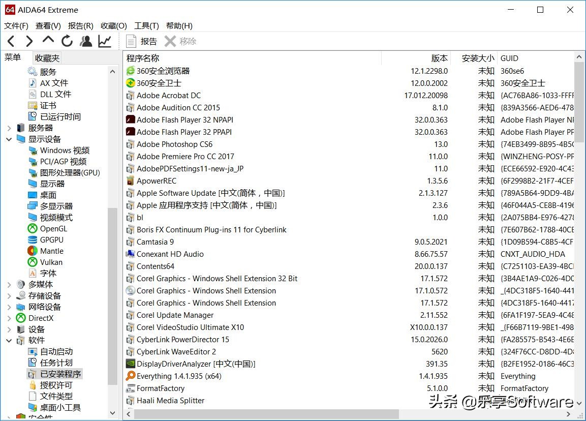The image size is (586, 421).
Task: Select the Corel VideoStudio Ultimate X10 row
Action: tap(349, 327)
